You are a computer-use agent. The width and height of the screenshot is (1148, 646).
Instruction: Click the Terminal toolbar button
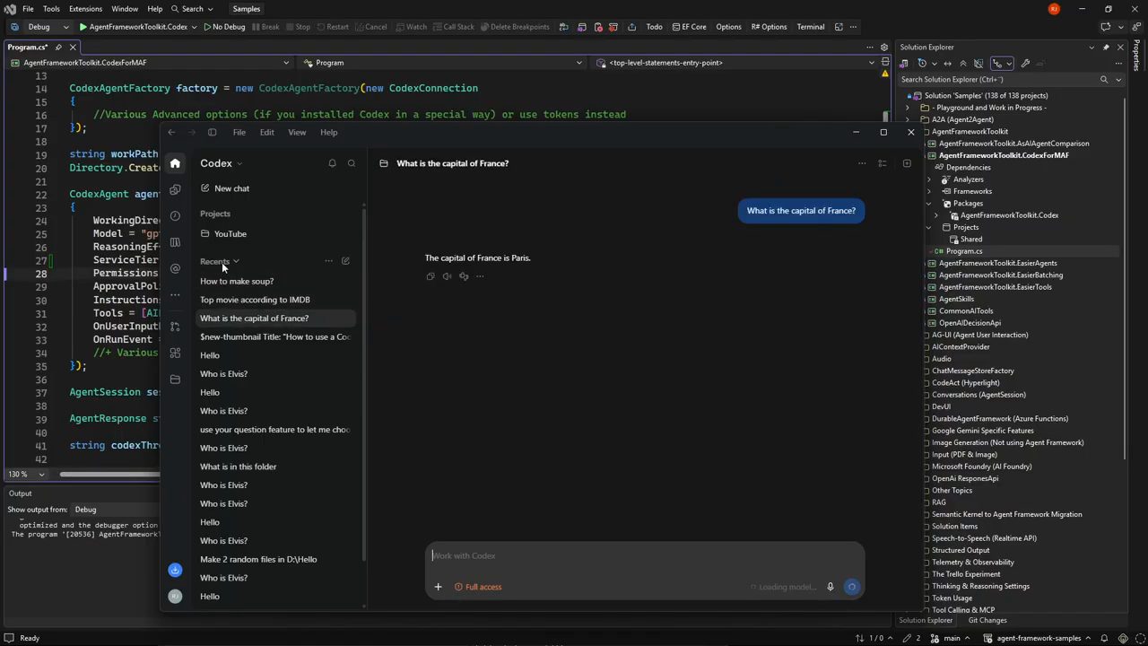click(811, 27)
